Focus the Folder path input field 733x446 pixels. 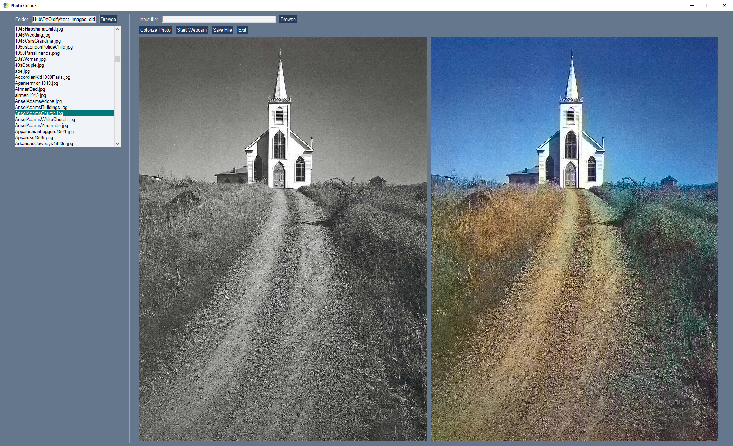pyautogui.click(x=64, y=20)
